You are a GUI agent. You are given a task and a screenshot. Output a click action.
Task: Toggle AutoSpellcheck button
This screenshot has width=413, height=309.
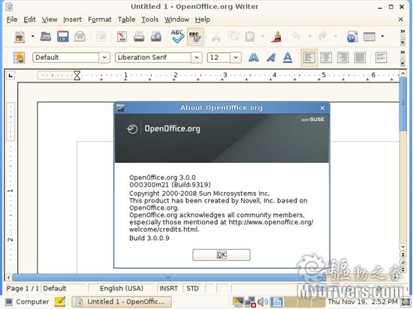point(195,37)
